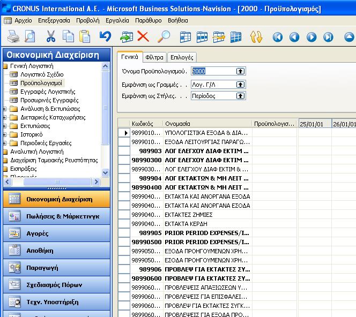The width and height of the screenshot is (356, 317).
Task: Switch to the Επιλογές tab
Action: pos(182,57)
